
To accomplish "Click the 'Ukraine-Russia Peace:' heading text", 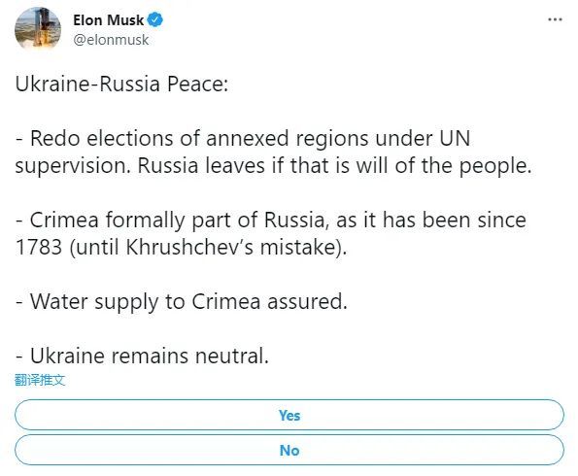I will pyautogui.click(x=121, y=85).
